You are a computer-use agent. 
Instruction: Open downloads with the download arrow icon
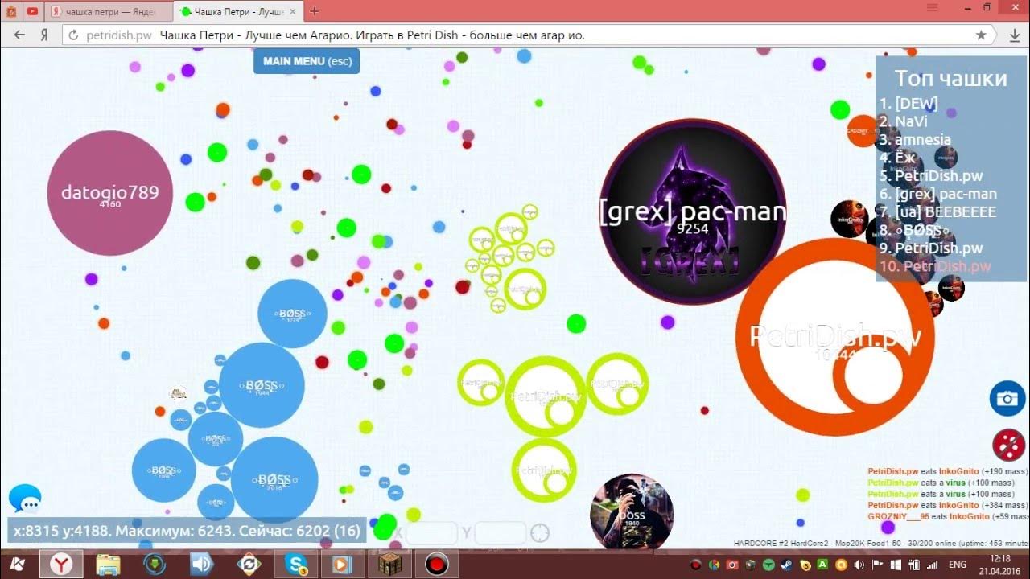(x=1015, y=35)
